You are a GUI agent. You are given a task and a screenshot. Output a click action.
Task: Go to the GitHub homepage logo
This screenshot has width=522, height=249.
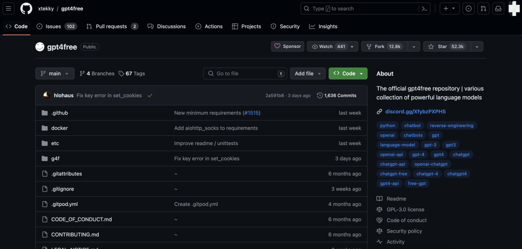point(26,9)
